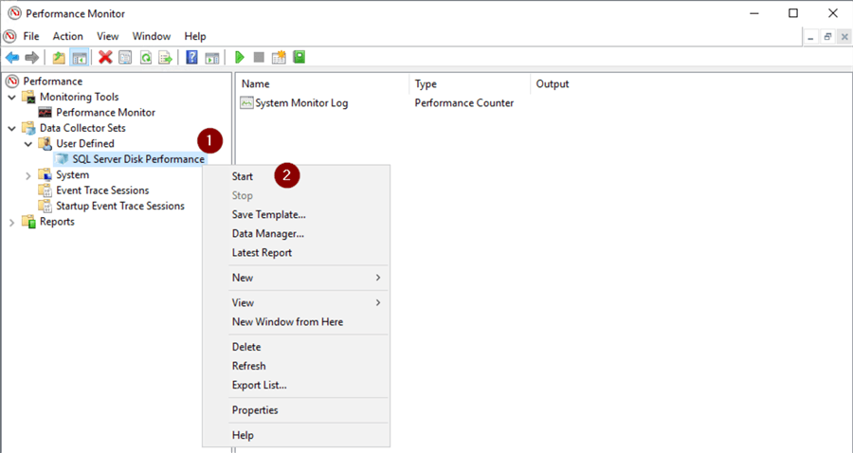Expand the Reports tree node

point(12,223)
